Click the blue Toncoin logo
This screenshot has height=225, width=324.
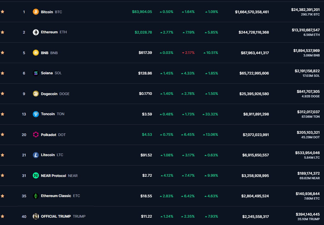(x=36, y=114)
